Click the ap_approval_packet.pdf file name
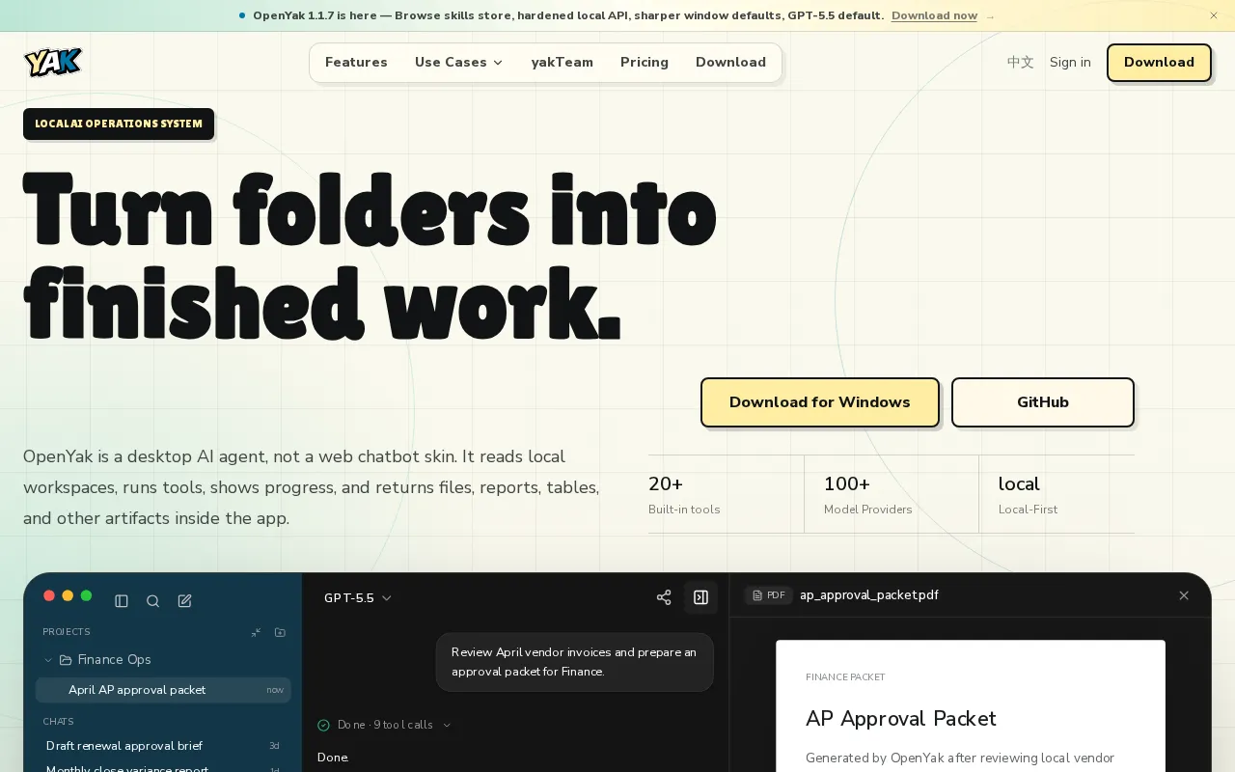The width and height of the screenshot is (1235, 772). click(x=868, y=595)
